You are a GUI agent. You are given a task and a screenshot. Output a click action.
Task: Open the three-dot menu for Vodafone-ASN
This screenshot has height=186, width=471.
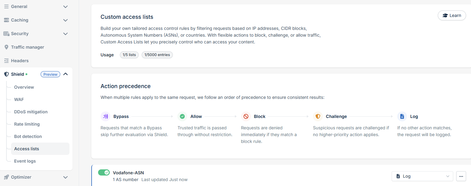point(461,176)
